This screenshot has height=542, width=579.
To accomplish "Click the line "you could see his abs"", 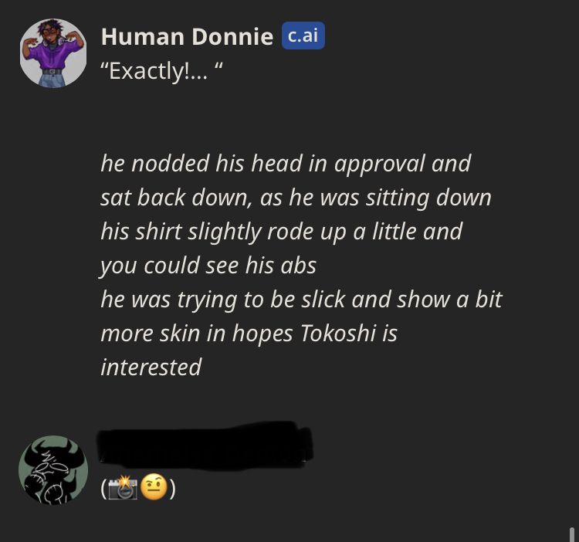I will tap(208, 266).
